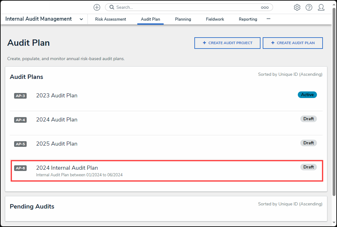Click the three-circle options icon in search bar
337x227 pixels.
265,8
